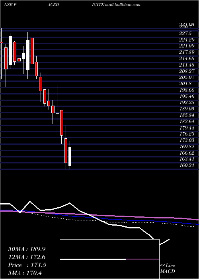The image size is (199, 279).
Task: Select the 205.07 price axis label
Action: click(x=187, y=77)
